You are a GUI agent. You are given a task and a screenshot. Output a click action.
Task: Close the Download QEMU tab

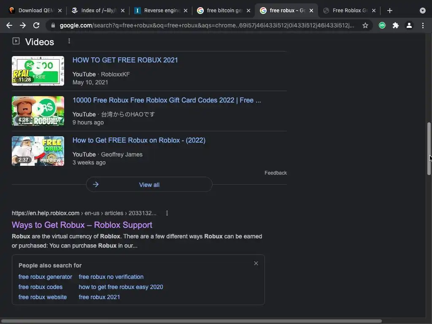point(60,11)
